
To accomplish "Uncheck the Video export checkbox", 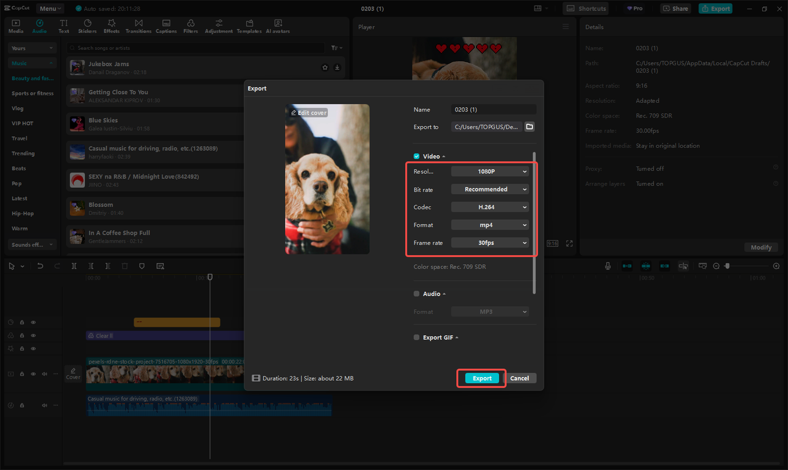I will coord(416,156).
